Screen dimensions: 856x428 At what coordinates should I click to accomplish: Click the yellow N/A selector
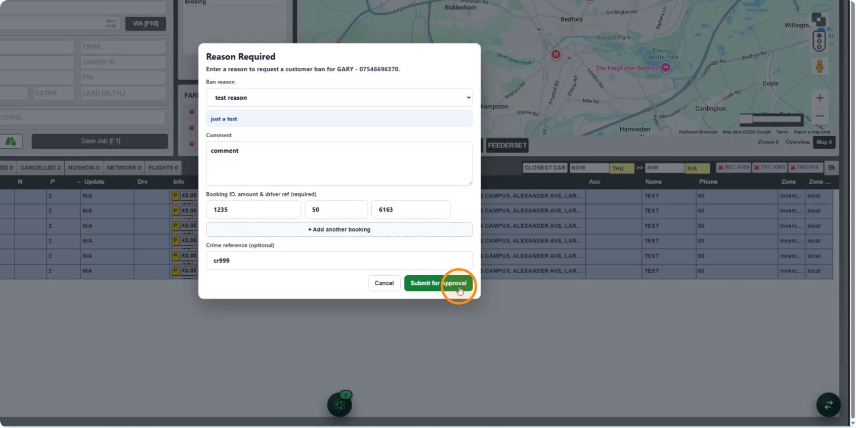[697, 168]
